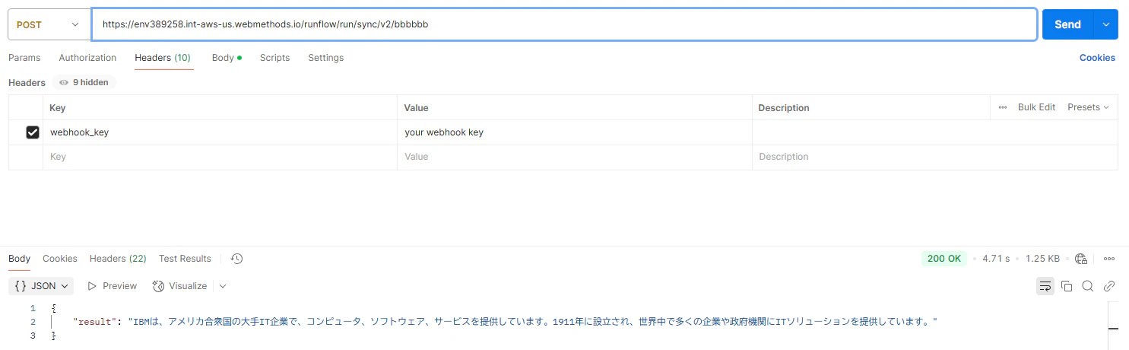Edit 'your webhook key' value cell
This screenshot has width=1129, height=350.
pos(575,132)
